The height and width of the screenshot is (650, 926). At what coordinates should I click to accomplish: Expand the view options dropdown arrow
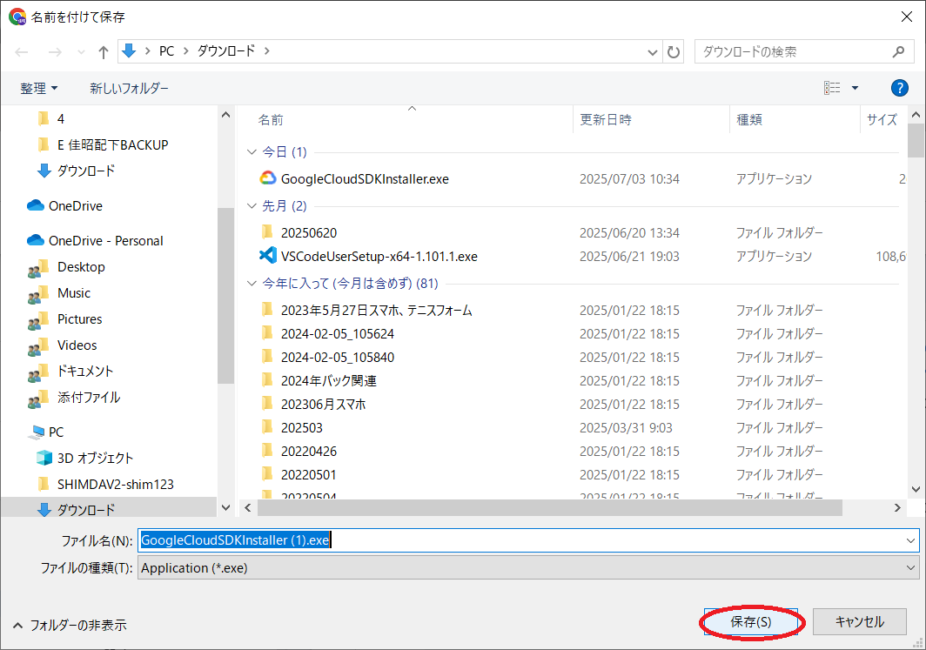point(855,88)
